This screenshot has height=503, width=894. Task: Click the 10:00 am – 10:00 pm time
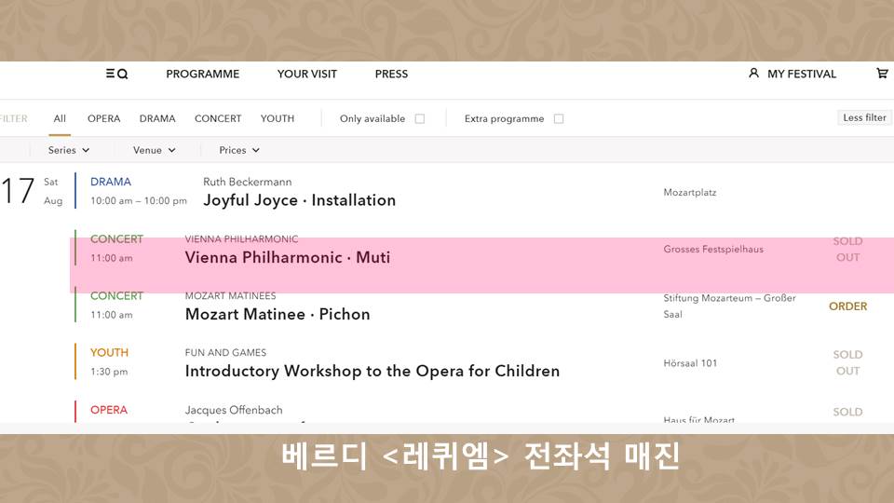pyautogui.click(x=139, y=201)
